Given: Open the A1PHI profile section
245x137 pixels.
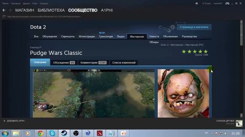Looking at the screenshot, I should pos(107,10).
